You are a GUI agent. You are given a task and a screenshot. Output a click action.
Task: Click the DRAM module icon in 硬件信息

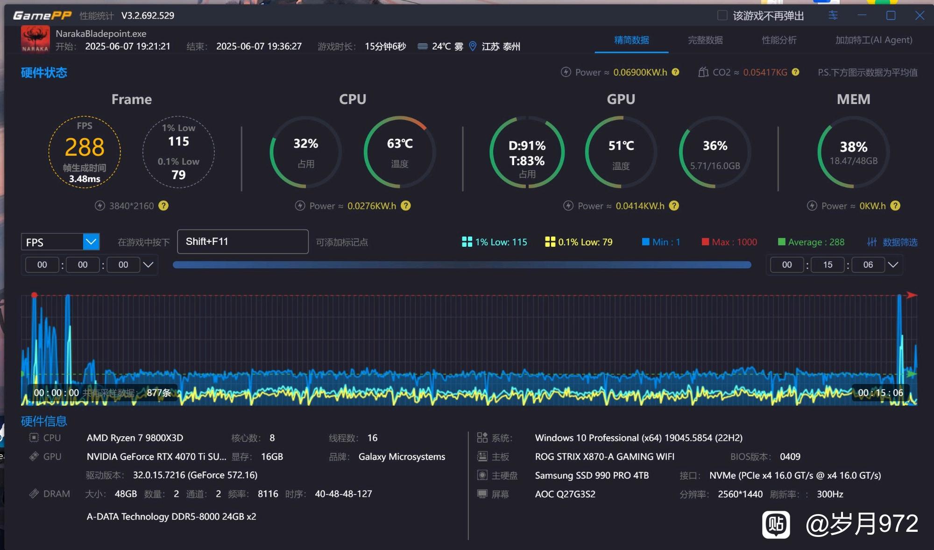34,494
